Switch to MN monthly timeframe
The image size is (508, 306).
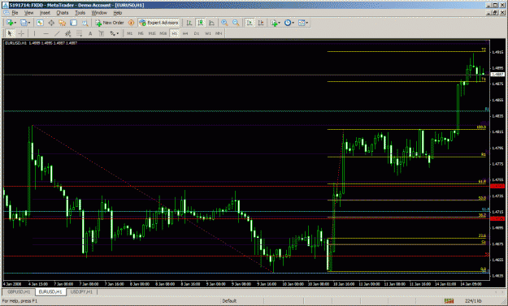[219, 33]
